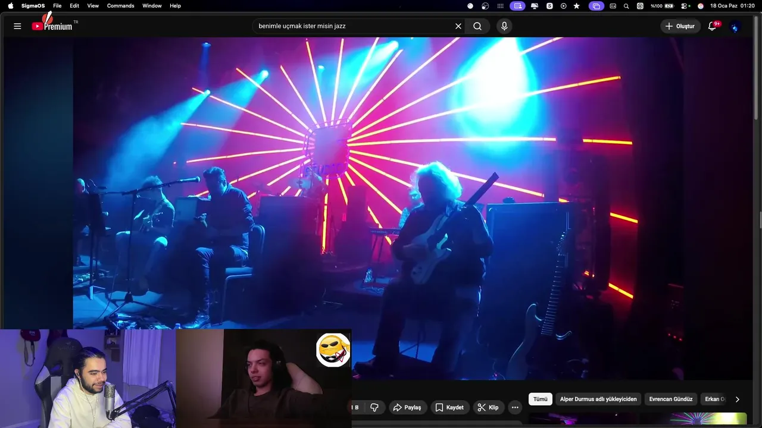Open the Help menu
762x428 pixels.
pos(175,6)
